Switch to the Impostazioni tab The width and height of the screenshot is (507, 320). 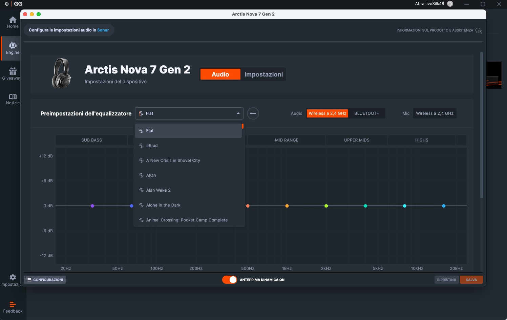pyautogui.click(x=263, y=74)
